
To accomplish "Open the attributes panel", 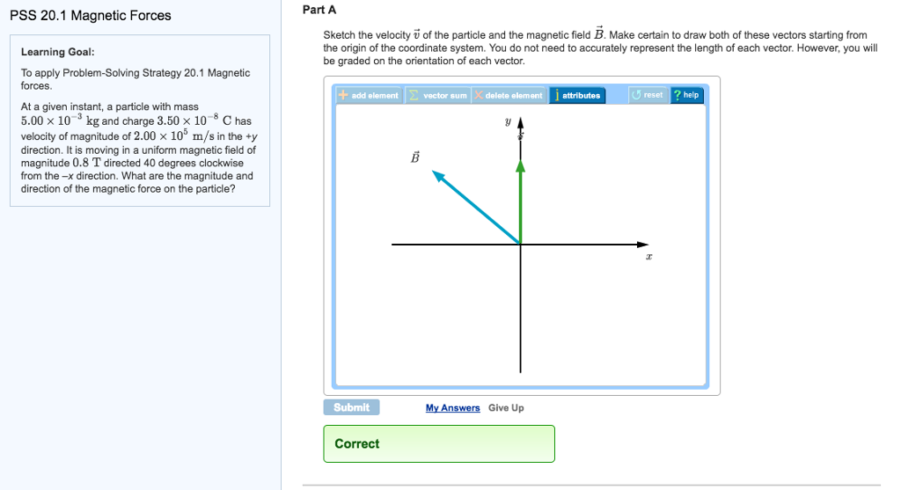I will 576,95.
